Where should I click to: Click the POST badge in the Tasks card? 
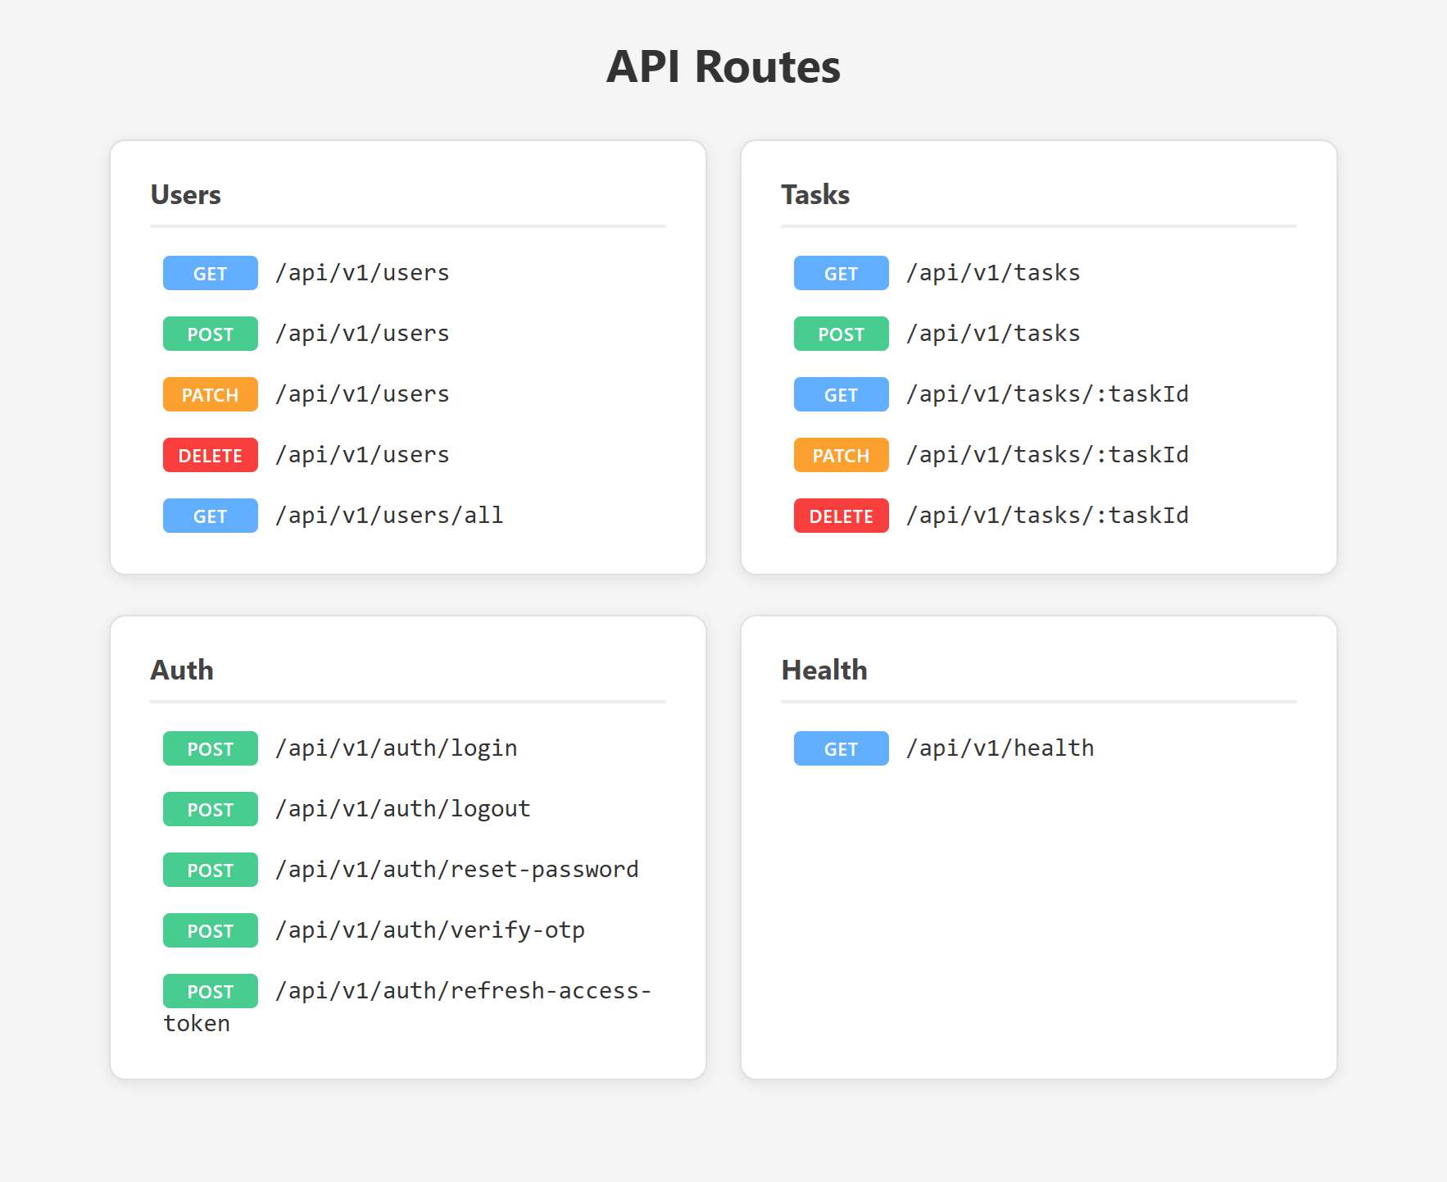click(841, 334)
